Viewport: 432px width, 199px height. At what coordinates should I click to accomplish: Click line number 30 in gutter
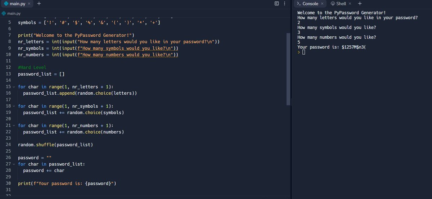click(x=9, y=184)
